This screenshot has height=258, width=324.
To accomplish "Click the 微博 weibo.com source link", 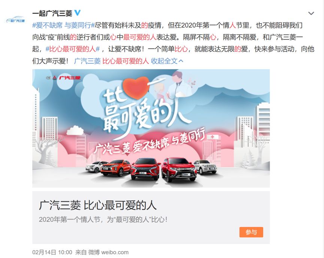I will click(108, 252).
